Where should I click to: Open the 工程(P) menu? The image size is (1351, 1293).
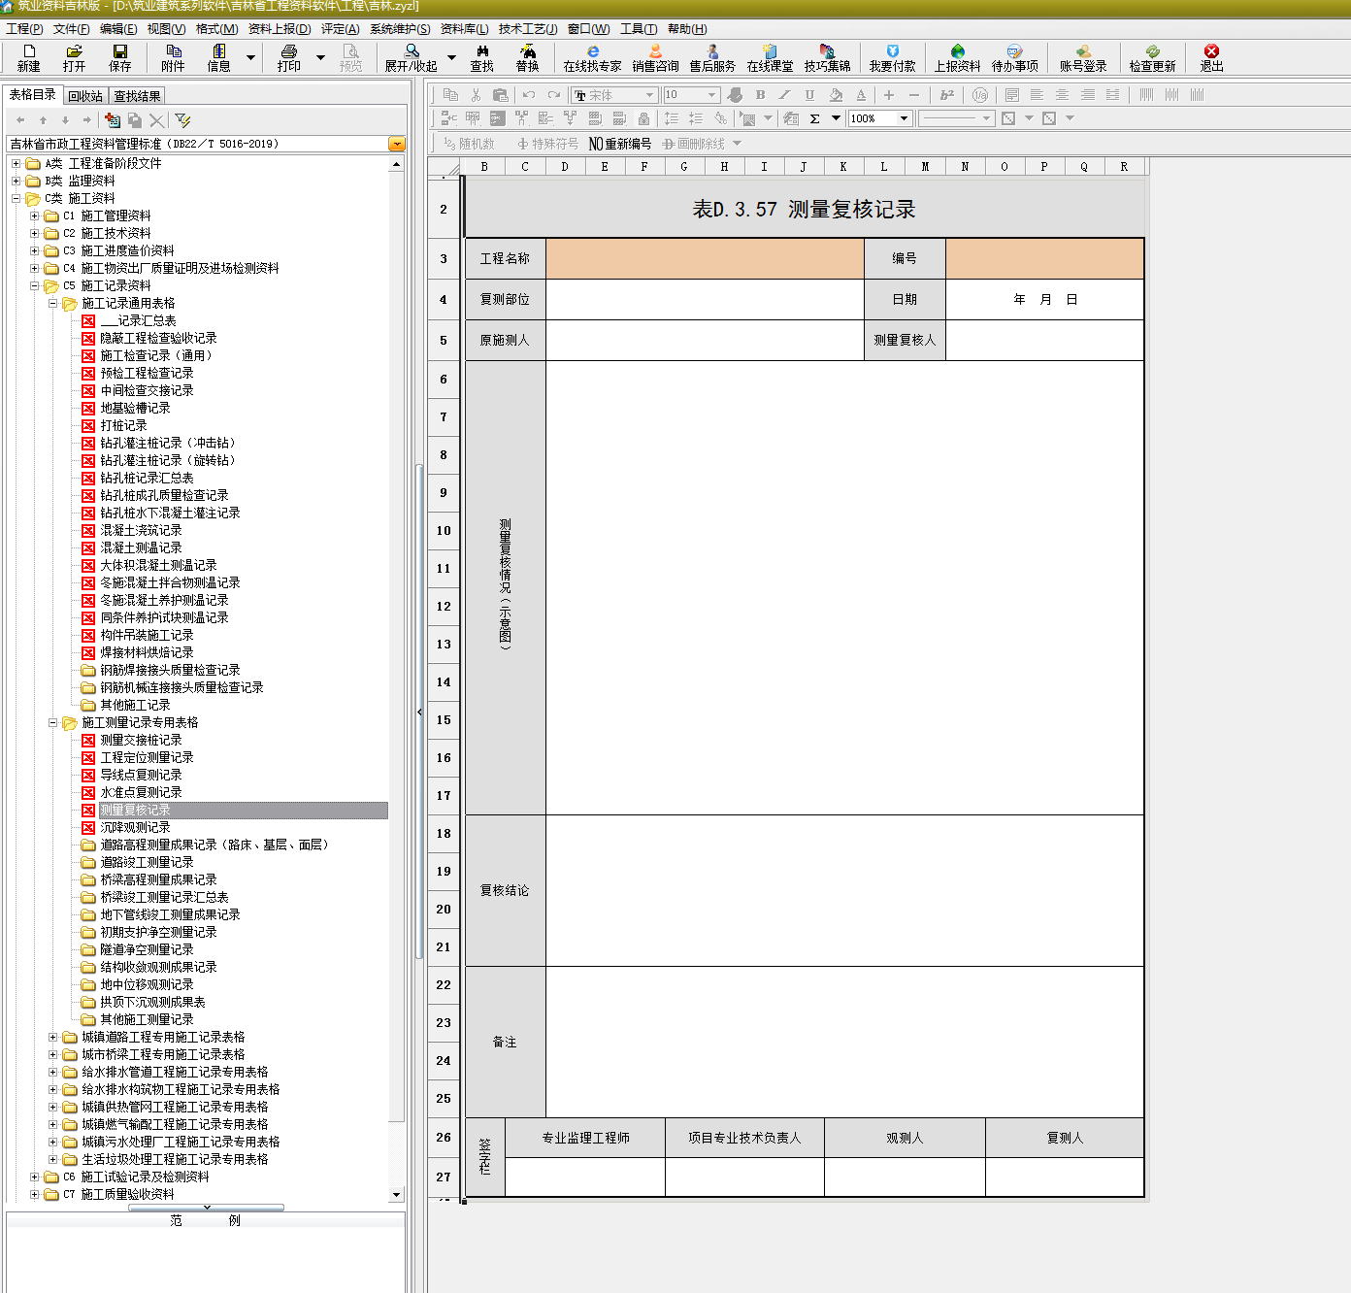coord(24,29)
